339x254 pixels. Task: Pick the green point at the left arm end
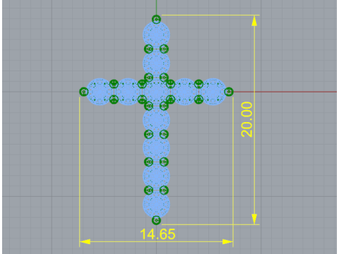click(x=83, y=92)
